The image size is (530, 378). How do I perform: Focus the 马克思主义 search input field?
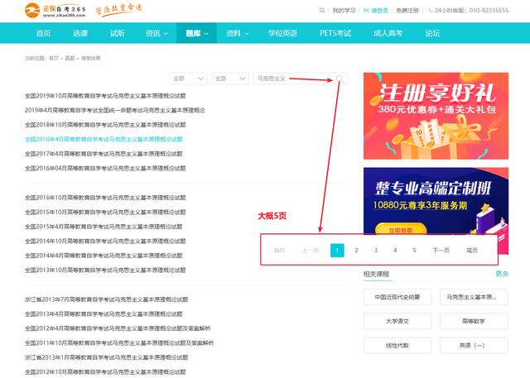point(294,79)
